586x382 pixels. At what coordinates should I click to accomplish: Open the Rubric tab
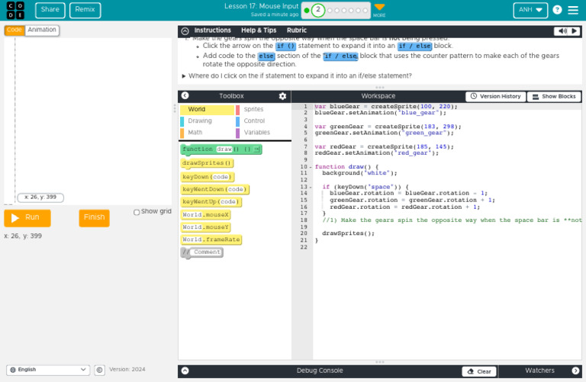(297, 30)
